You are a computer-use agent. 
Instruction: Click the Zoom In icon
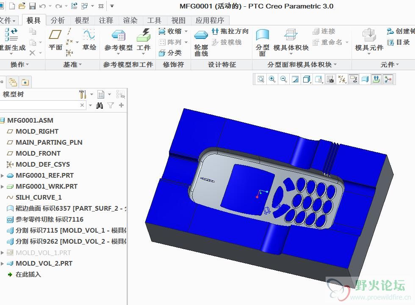coord(272,79)
